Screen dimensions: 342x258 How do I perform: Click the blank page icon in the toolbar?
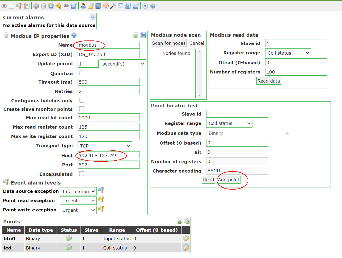tap(11, 6)
